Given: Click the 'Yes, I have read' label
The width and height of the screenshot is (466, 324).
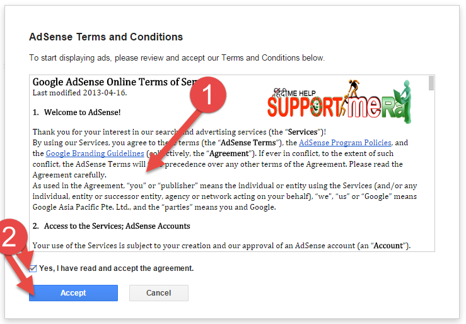Looking at the screenshot, I should coord(117,268).
